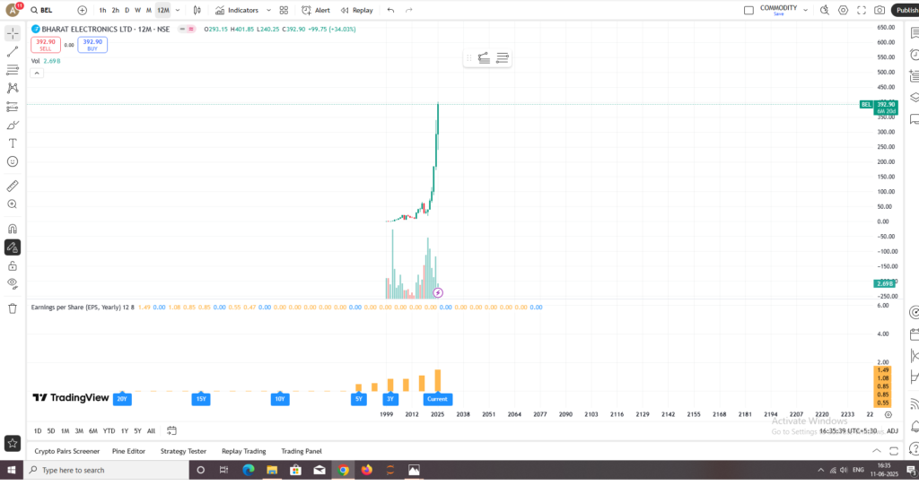Open the Pine Editor tab
919x494 pixels.
click(x=128, y=451)
